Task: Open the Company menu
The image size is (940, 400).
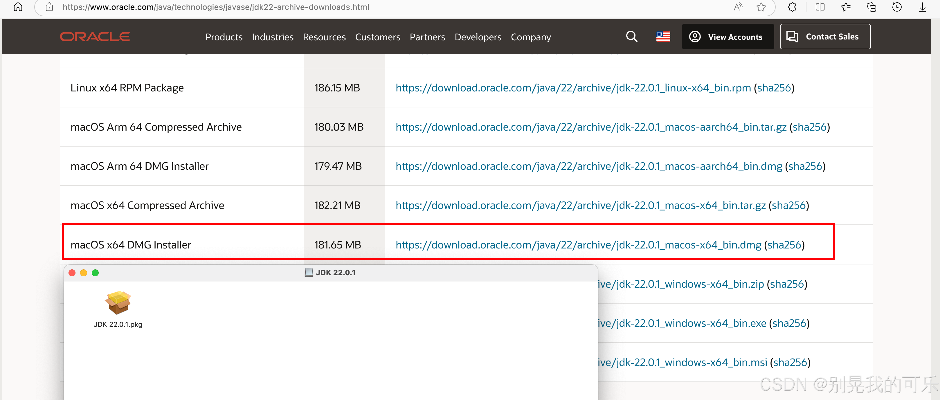Action: tap(531, 37)
